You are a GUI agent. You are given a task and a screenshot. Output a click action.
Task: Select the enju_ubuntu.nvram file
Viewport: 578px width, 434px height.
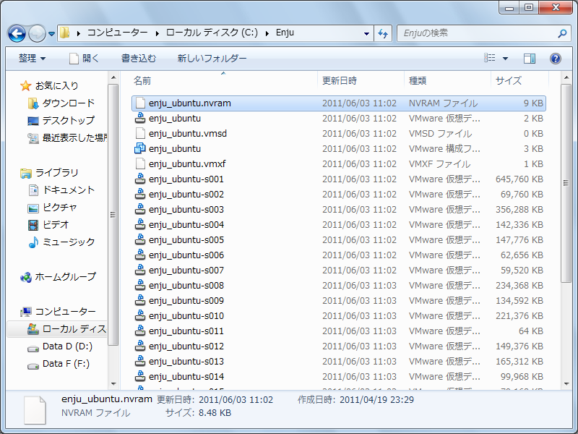click(x=338, y=103)
